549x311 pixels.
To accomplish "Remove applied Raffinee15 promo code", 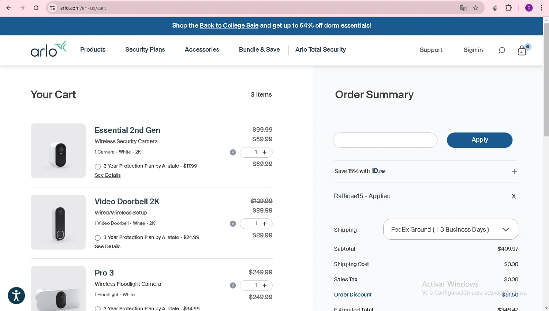I will (x=513, y=196).
